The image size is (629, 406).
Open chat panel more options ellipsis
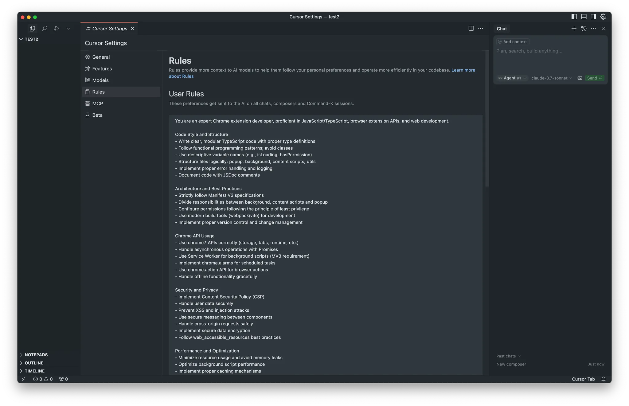tap(593, 29)
